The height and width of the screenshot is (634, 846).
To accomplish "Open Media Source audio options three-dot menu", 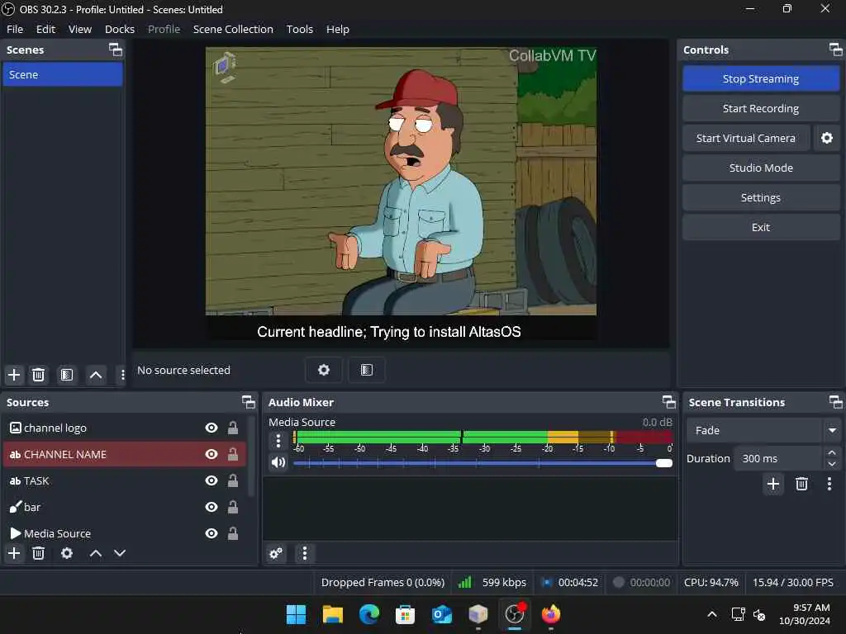I will click(x=278, y=441).
